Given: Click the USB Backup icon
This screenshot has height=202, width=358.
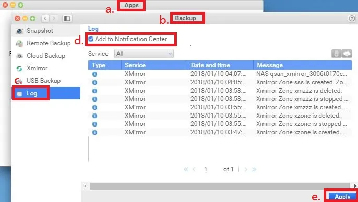Looking at the screenshot, I should pos(18,81).
